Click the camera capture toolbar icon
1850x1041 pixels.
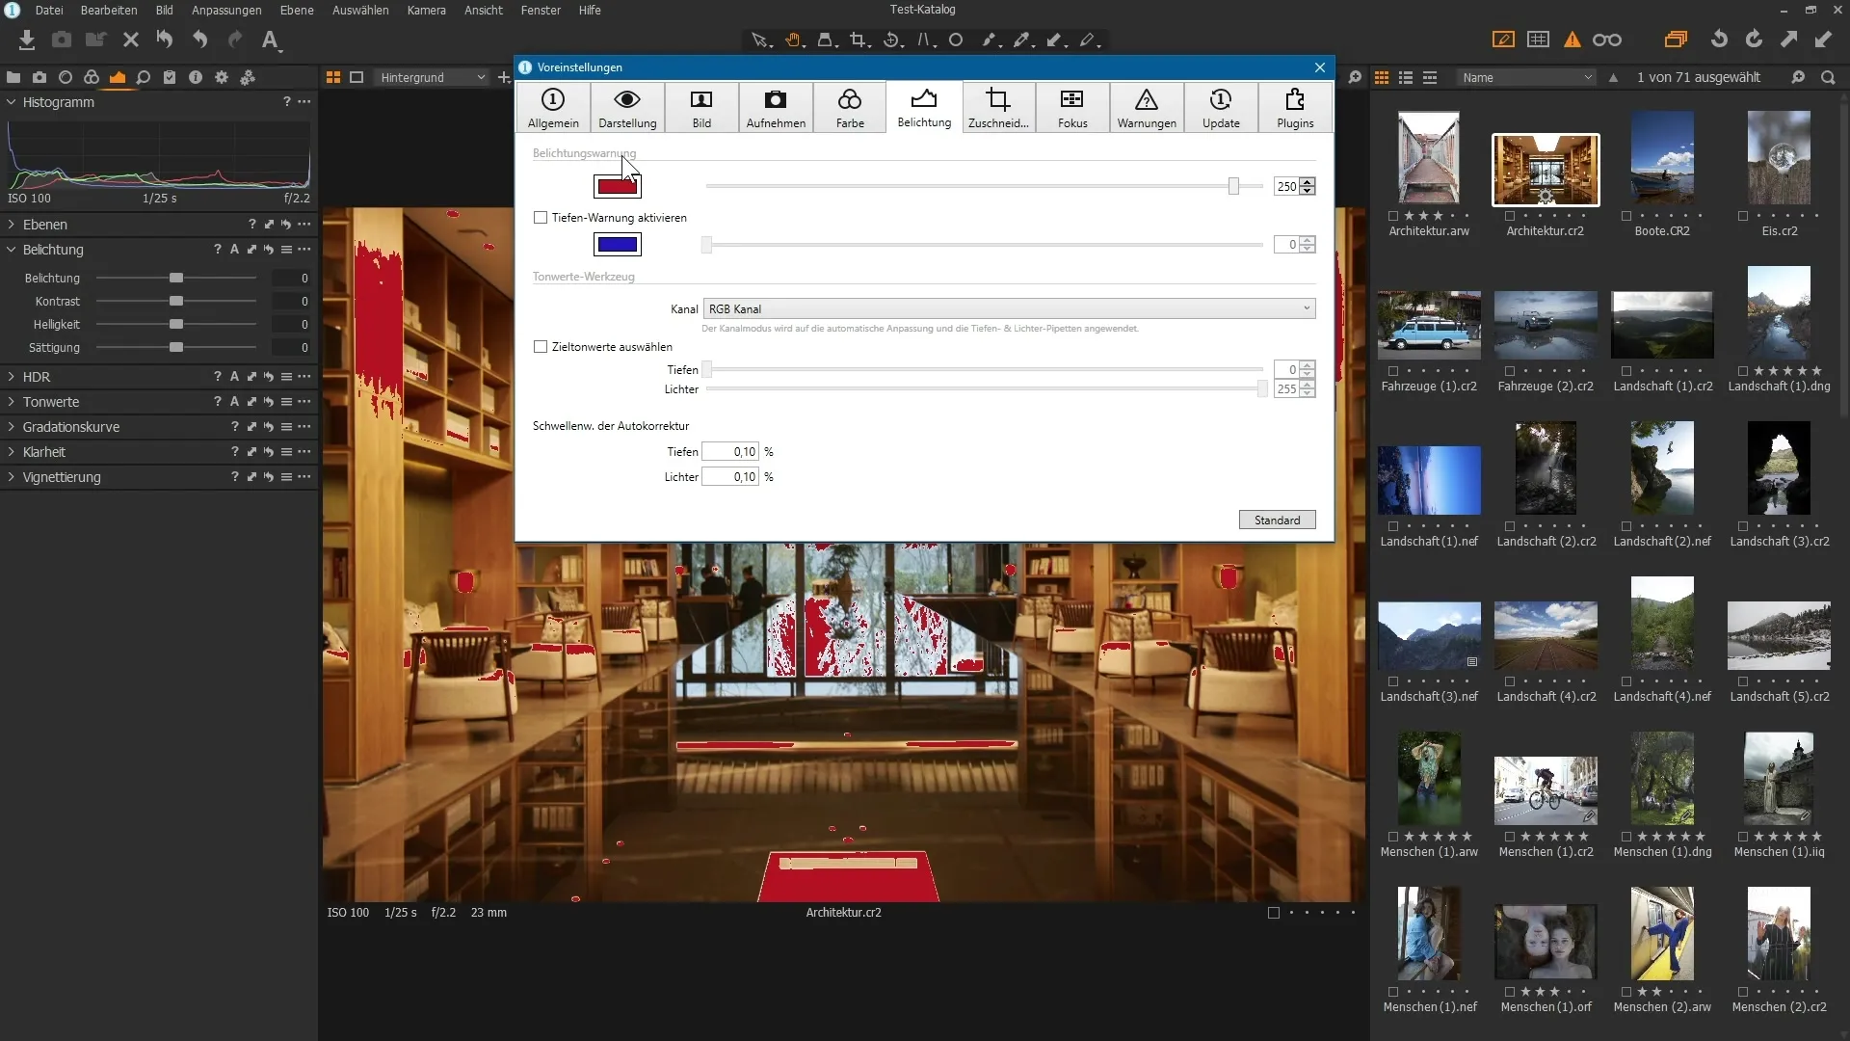[x=62, y=40]
